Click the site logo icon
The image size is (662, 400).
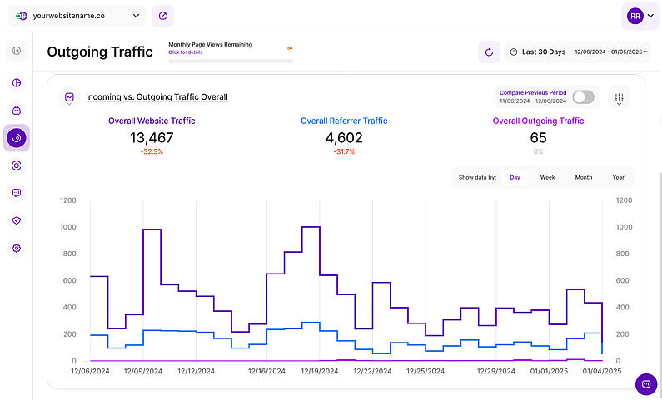pos(21,16)
